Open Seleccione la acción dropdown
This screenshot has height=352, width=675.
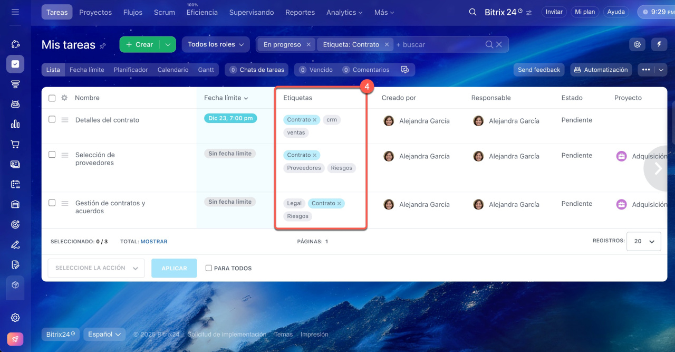[96, 268]
